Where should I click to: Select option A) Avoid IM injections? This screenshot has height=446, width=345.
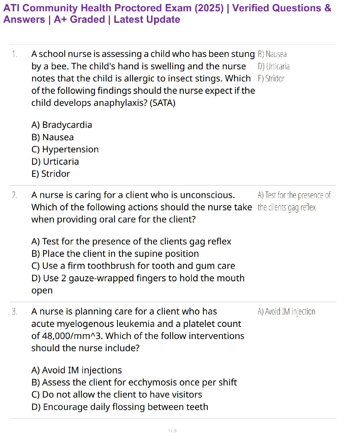77,370
